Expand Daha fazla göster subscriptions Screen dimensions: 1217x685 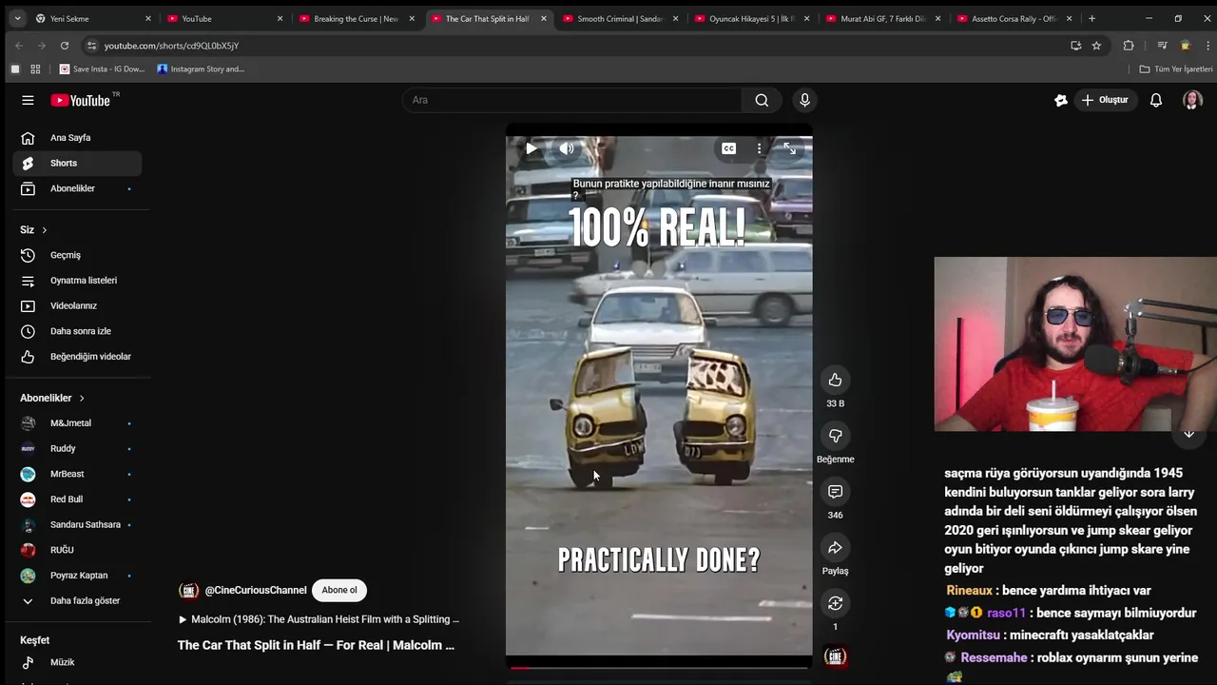click(x=78, y=601)
